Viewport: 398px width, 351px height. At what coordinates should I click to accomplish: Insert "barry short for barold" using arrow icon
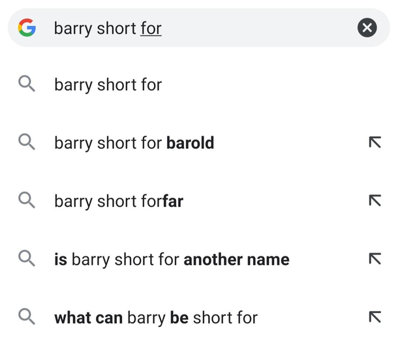(x=374, y=143)
